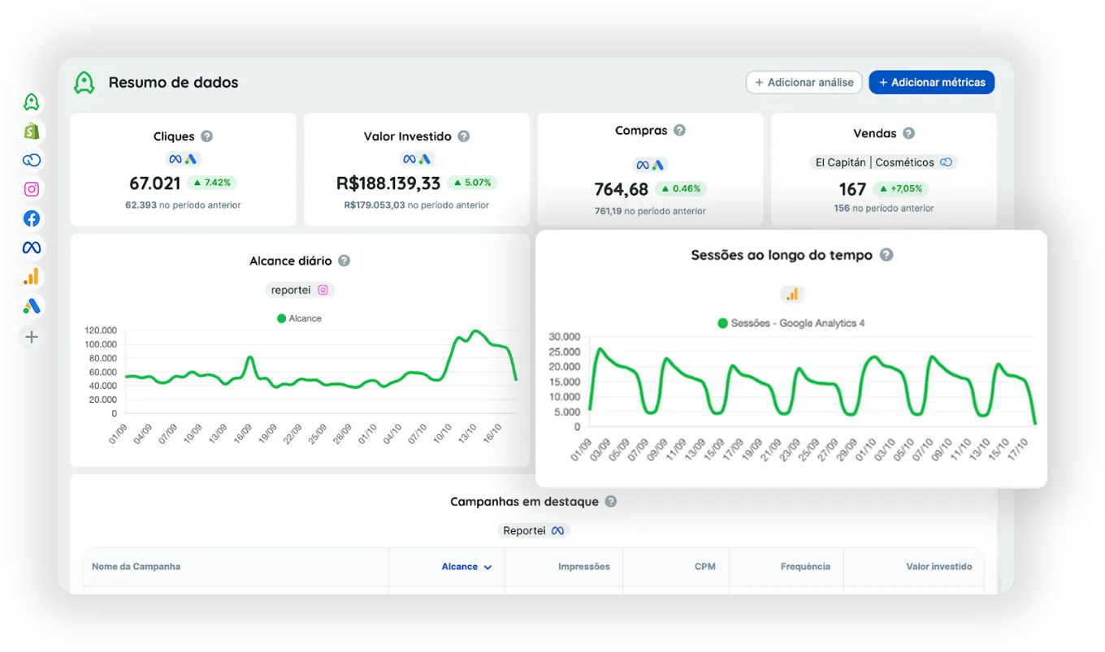Open the reportei Instagram account selector
This screenshot has width=1105, height=652.
(300, 289)
